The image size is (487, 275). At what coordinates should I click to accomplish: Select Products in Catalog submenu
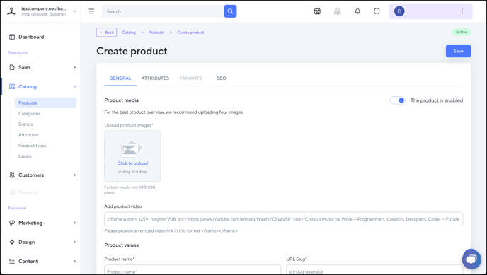[45, 103]
